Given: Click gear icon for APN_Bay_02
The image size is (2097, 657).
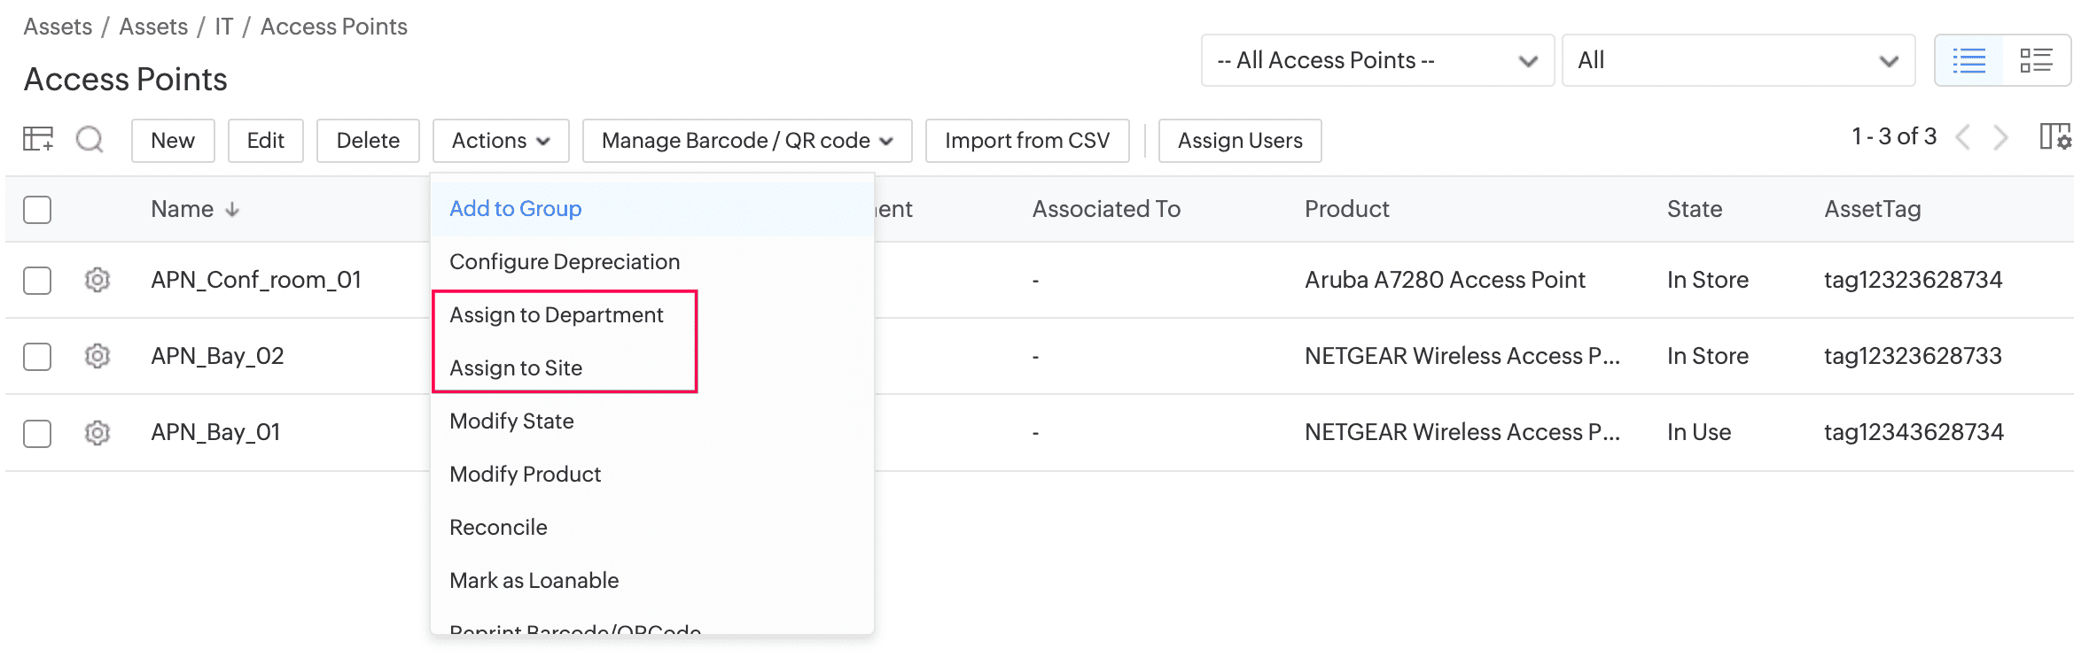Looking at the screenshot, I should click(x=97, y=356).
